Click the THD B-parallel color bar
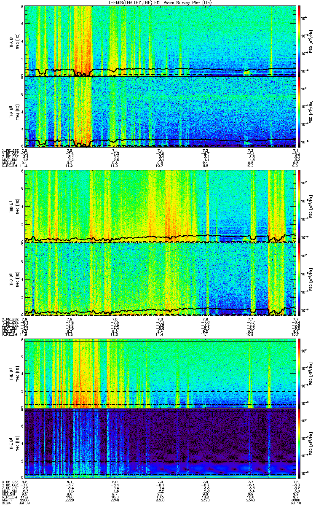 tap(299, 280)
